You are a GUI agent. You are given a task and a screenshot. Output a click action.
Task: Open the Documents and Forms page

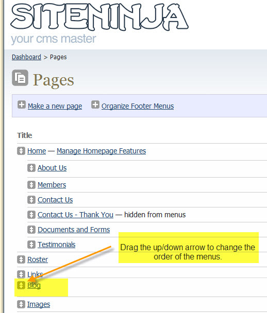pos(74,230)
